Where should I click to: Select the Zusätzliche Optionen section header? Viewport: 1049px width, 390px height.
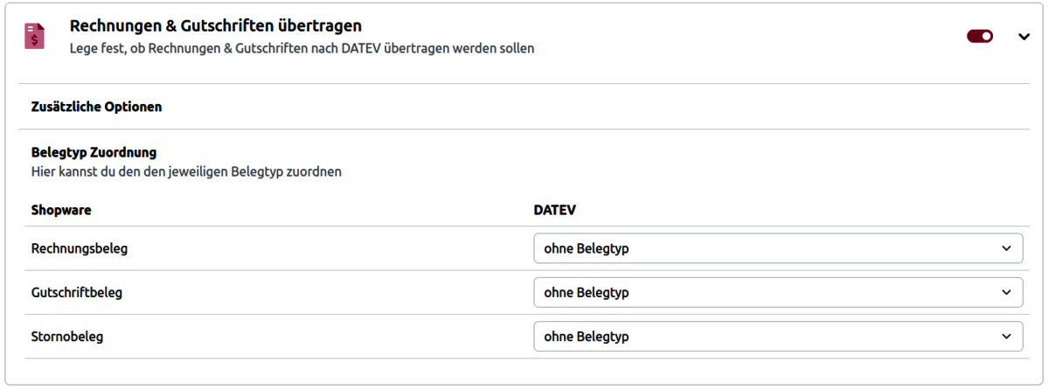tap(96, 107)
